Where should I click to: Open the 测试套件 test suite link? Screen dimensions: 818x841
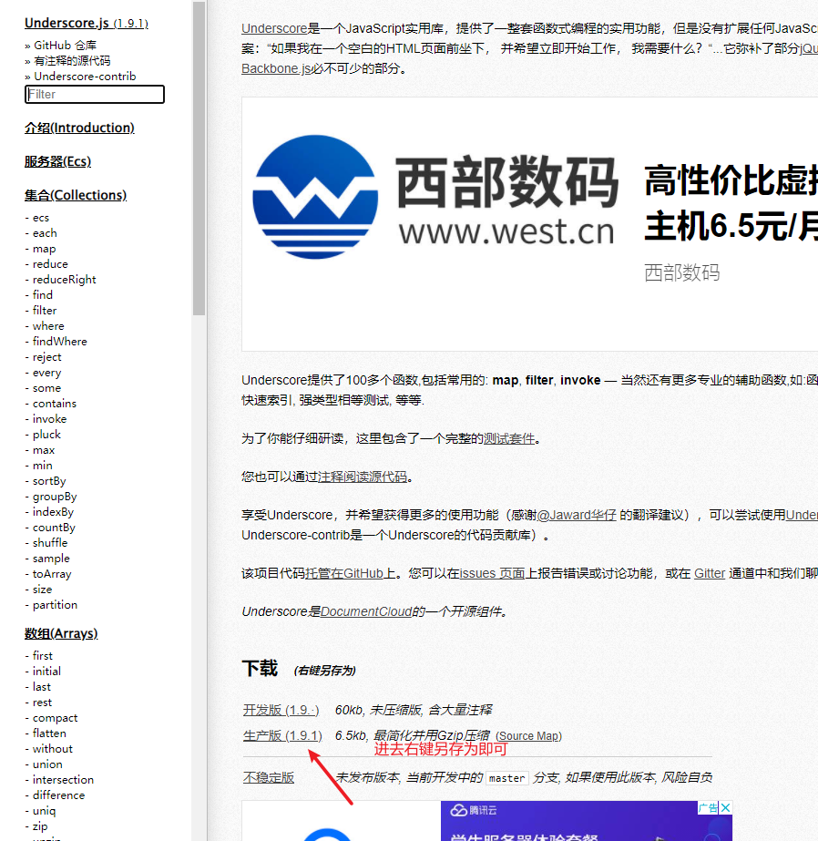[509, 439]
